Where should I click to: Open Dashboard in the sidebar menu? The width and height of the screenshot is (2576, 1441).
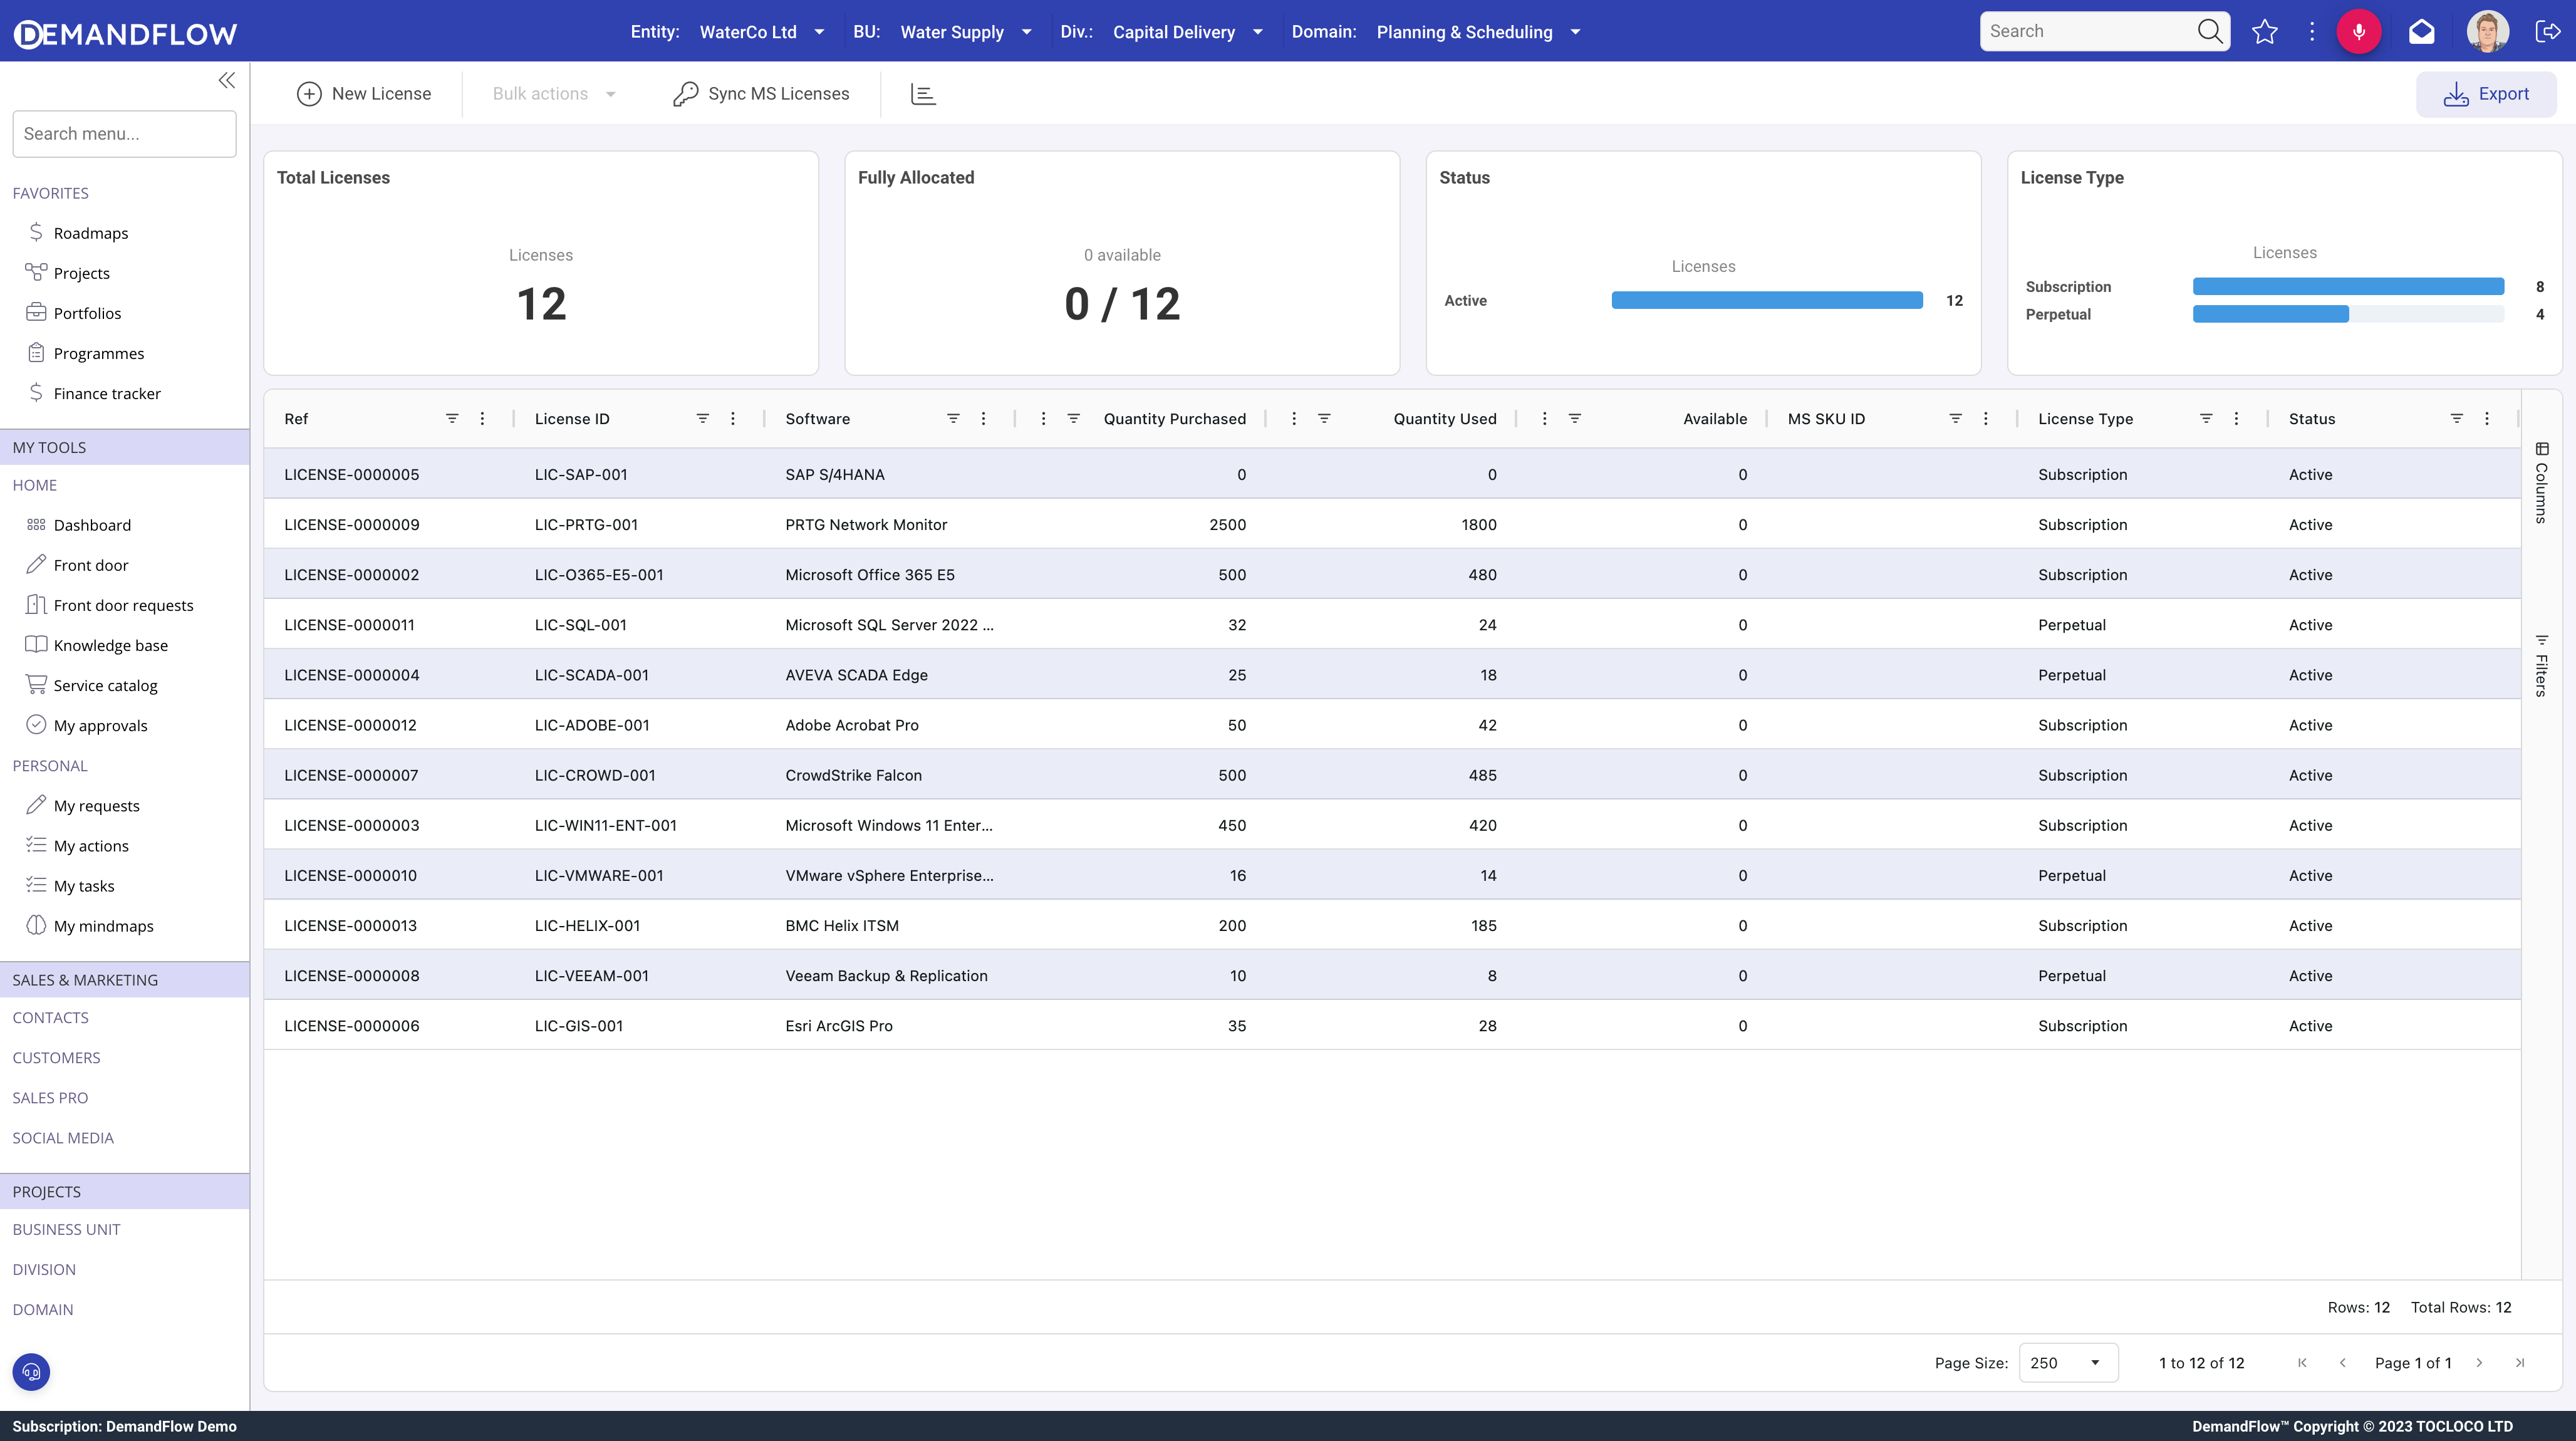pos(92,525)
